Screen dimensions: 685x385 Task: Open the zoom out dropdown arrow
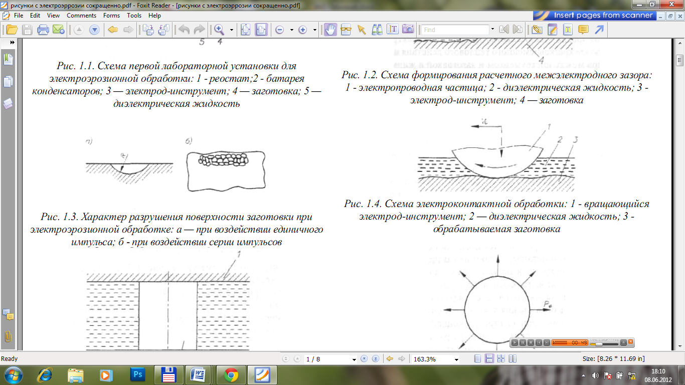tap(292, 30)
